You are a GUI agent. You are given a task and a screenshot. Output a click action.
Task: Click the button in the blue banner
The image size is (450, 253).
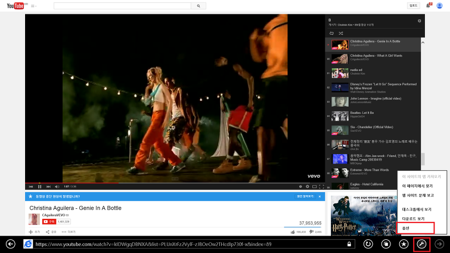pyautogui.click(x=305, y=196)
